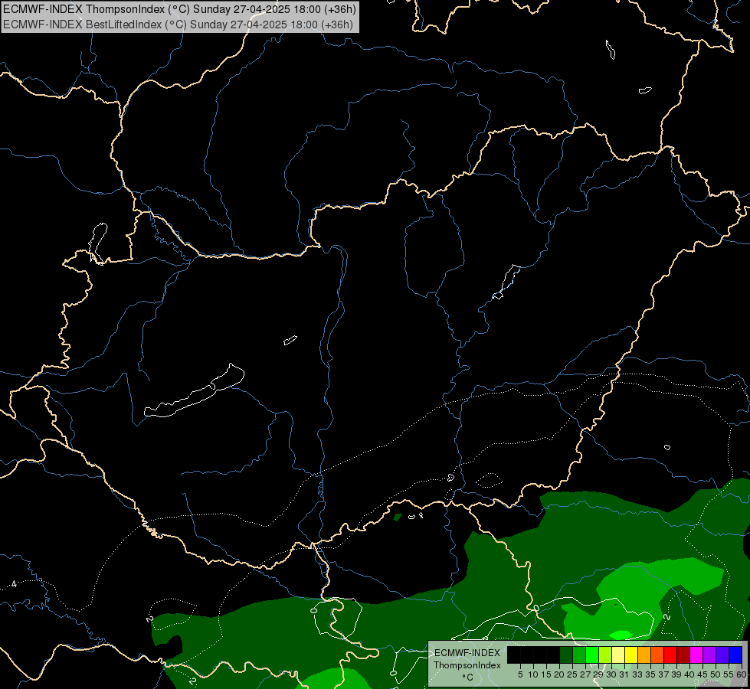The image size is (750, 689).
Task: Click the bright green 27–29 legend swatch
Action: 592,655
